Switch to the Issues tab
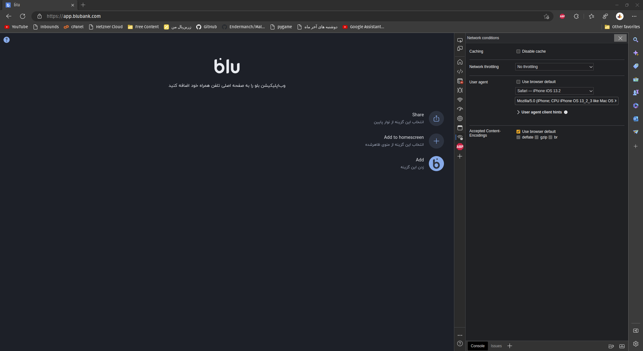Image resolution: width=643 pixels, height=351 pixels. [496, 346]
